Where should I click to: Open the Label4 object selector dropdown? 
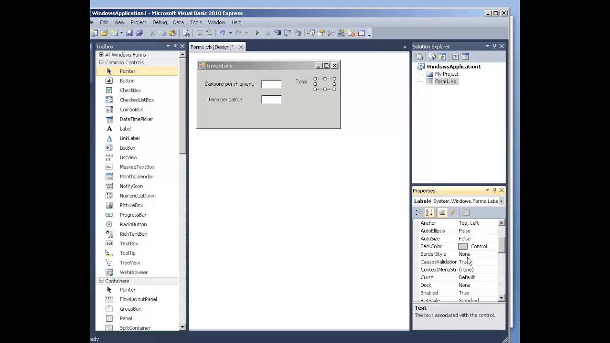[x=501, y=202]
